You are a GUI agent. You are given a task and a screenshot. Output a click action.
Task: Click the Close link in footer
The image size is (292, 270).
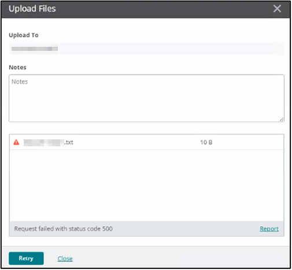coord(65,258)
